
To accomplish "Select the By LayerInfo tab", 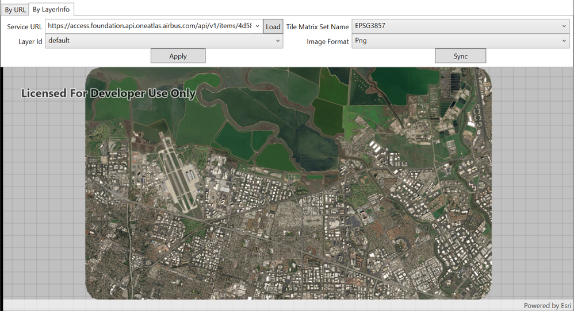I will 51,9.
